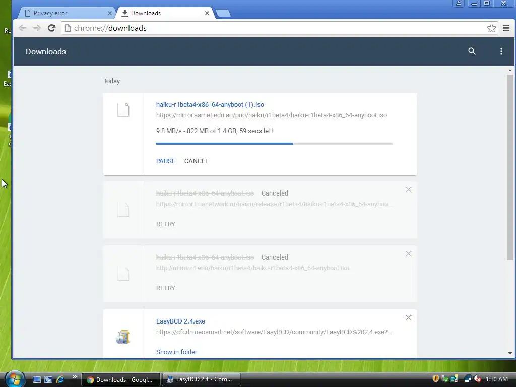Remove the truenetwork.ru canceled download entry

point(408,190)
